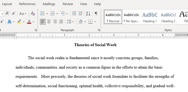Screen dimensions: 188x92
Task: Clear all formatting with eraser A icon
Action: tap(33, 14)
